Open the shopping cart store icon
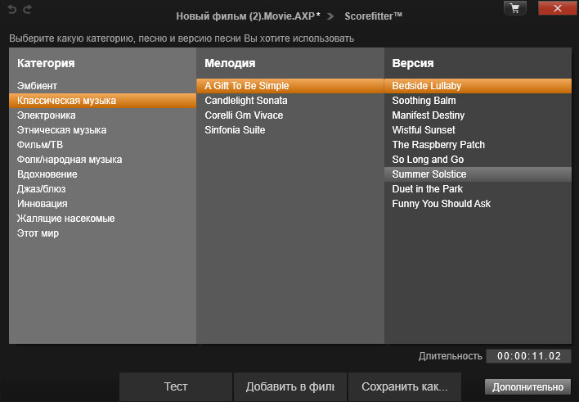 tap(514, 8)
